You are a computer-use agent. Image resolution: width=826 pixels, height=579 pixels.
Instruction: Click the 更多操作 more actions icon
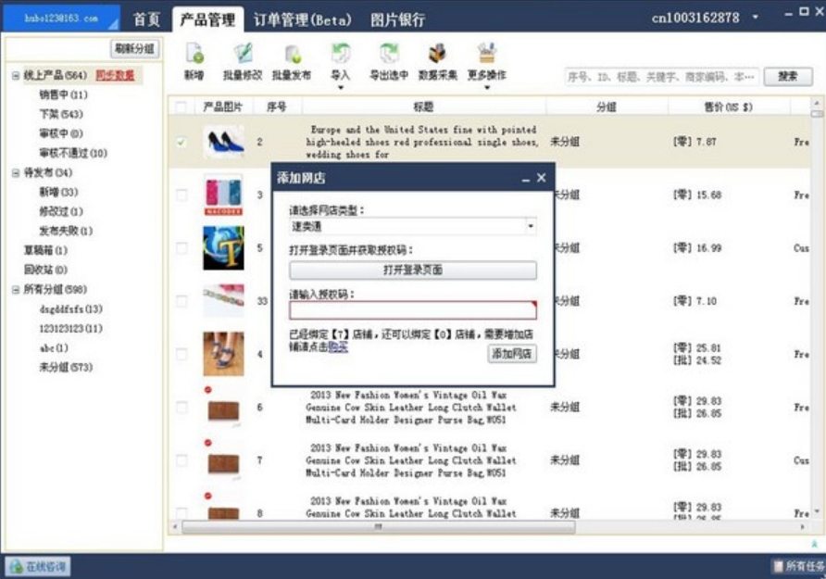487,55
